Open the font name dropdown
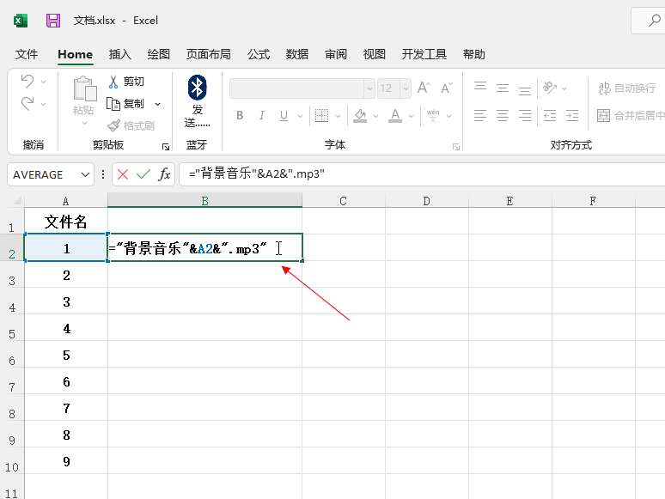Screen dimensions: 665x499 [369, 88]
